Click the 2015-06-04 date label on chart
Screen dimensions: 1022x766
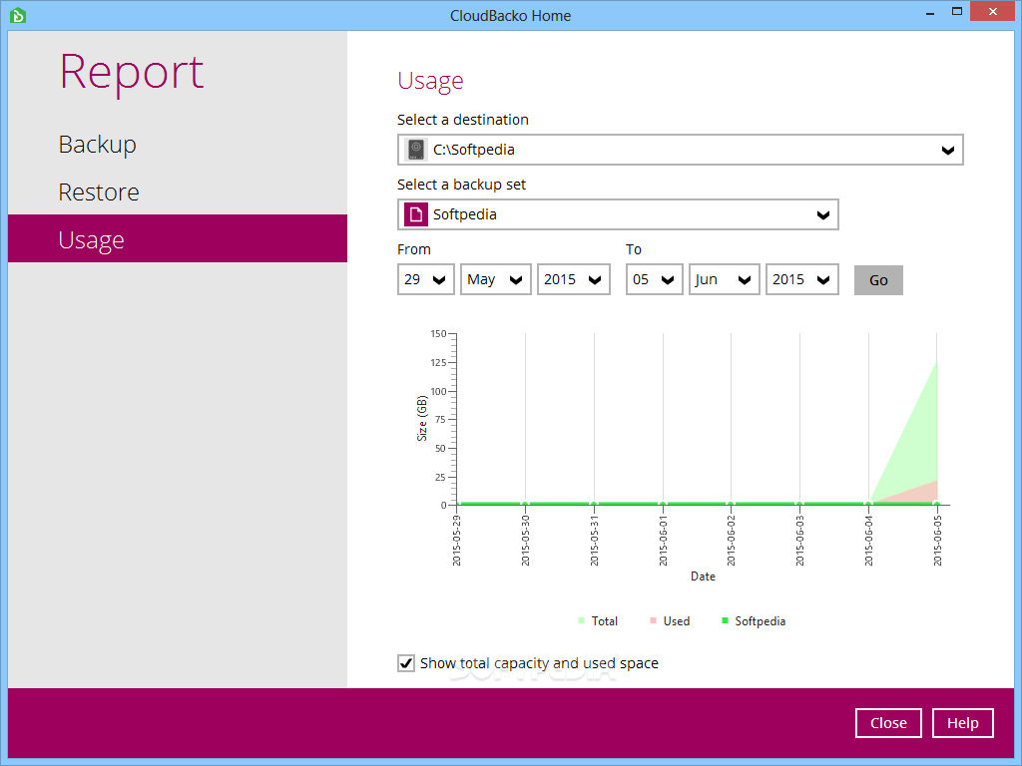click(x=869, y=540)
